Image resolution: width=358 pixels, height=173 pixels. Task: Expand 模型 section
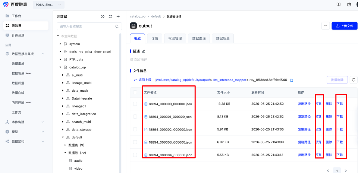[x=43, y=132]
